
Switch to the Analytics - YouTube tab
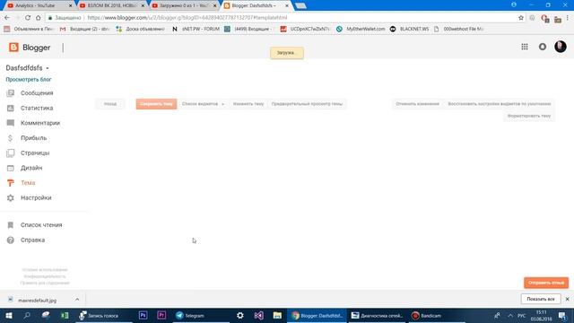[x=36, y=6]
